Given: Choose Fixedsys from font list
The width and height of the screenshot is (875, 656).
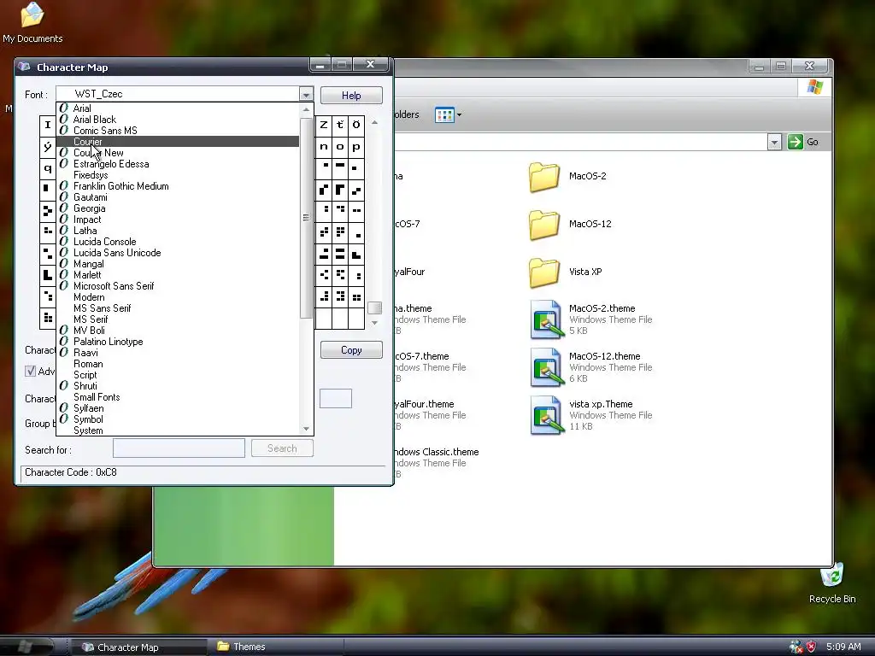Looking at the screenshot, I should pos(178,175).
